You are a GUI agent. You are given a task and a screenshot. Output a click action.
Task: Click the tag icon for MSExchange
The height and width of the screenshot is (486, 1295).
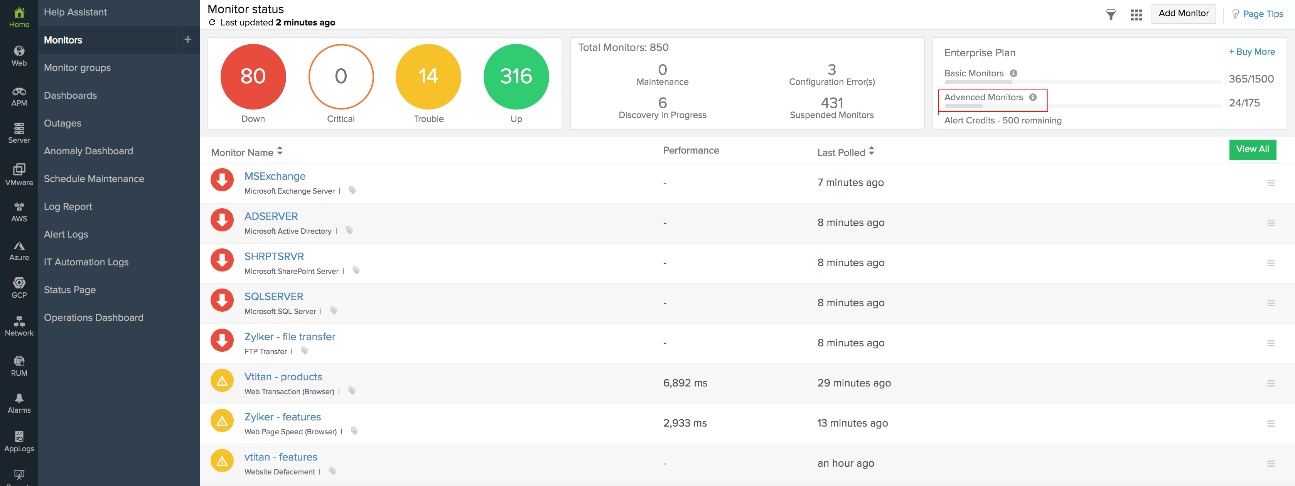point(352,191)
